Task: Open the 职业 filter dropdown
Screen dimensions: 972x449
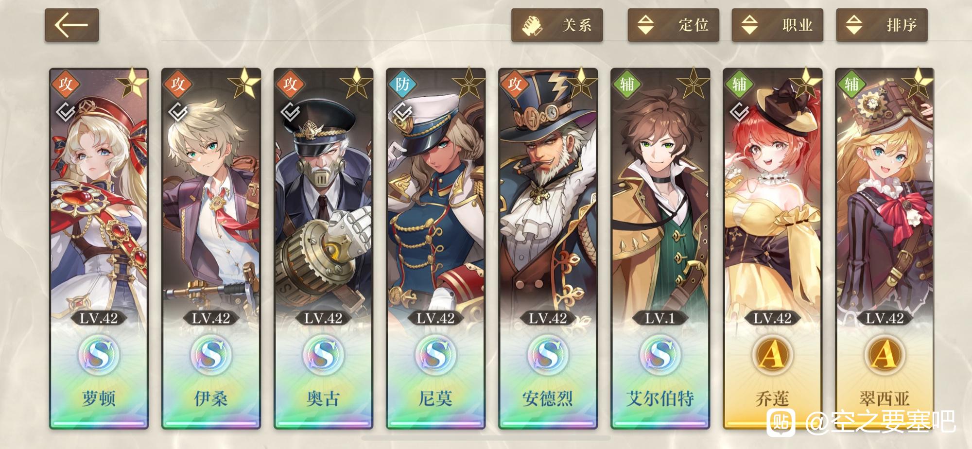Action: tap(777, 25)
